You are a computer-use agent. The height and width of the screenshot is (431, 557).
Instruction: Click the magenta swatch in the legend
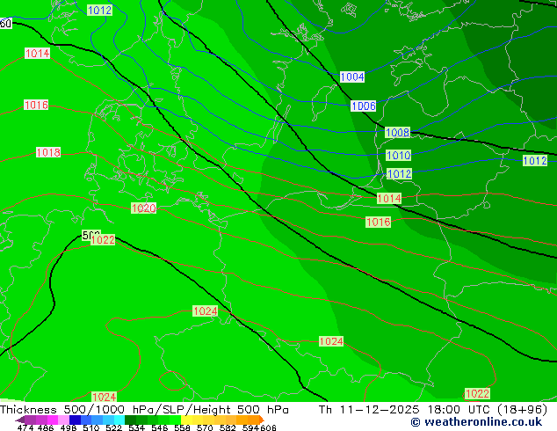click(53, 420)
